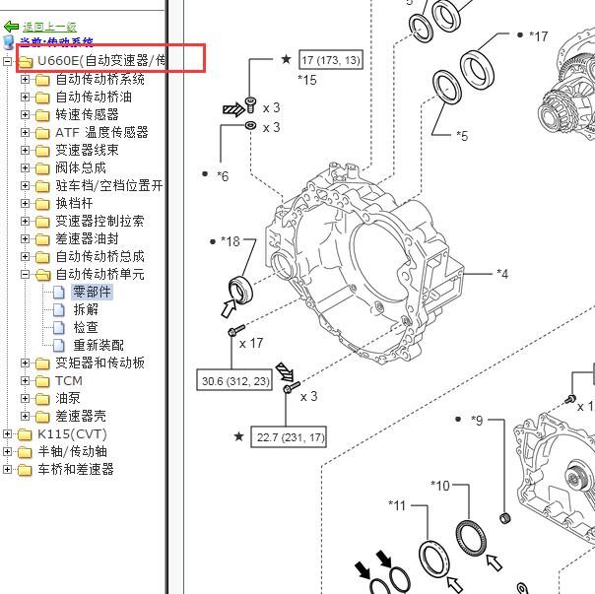The image size is (595, 594).
Task: Click part label *4 in diagram
Action: click(x=502, y=274)
